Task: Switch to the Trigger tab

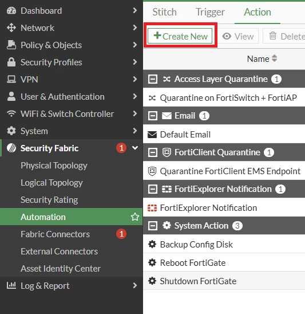Action: (210, 12)
